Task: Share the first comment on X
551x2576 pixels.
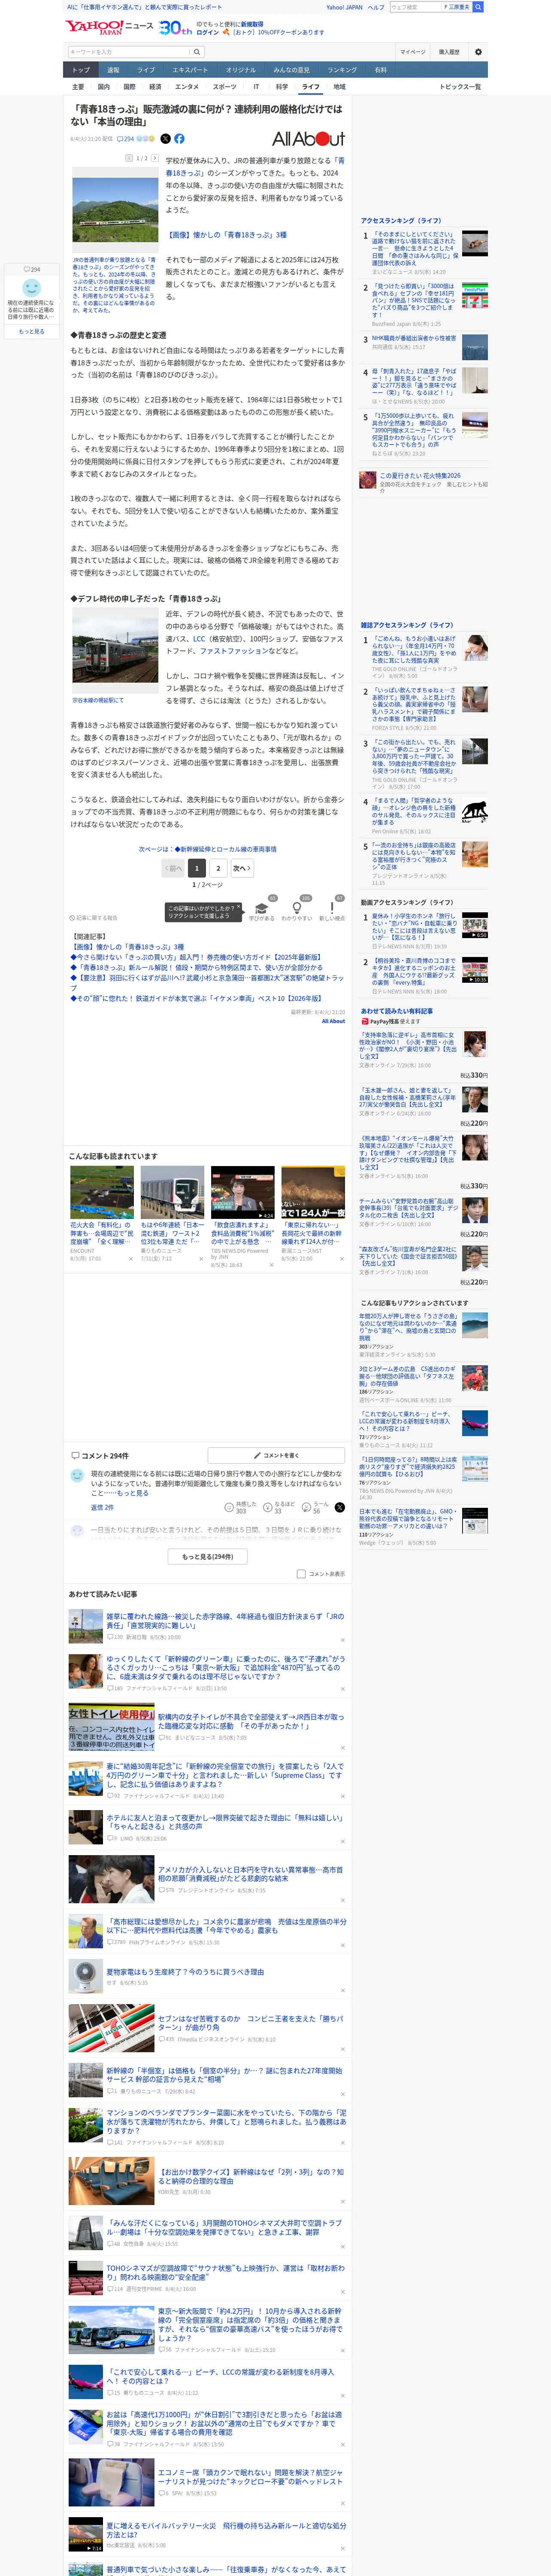Action: click(339, 1507)
